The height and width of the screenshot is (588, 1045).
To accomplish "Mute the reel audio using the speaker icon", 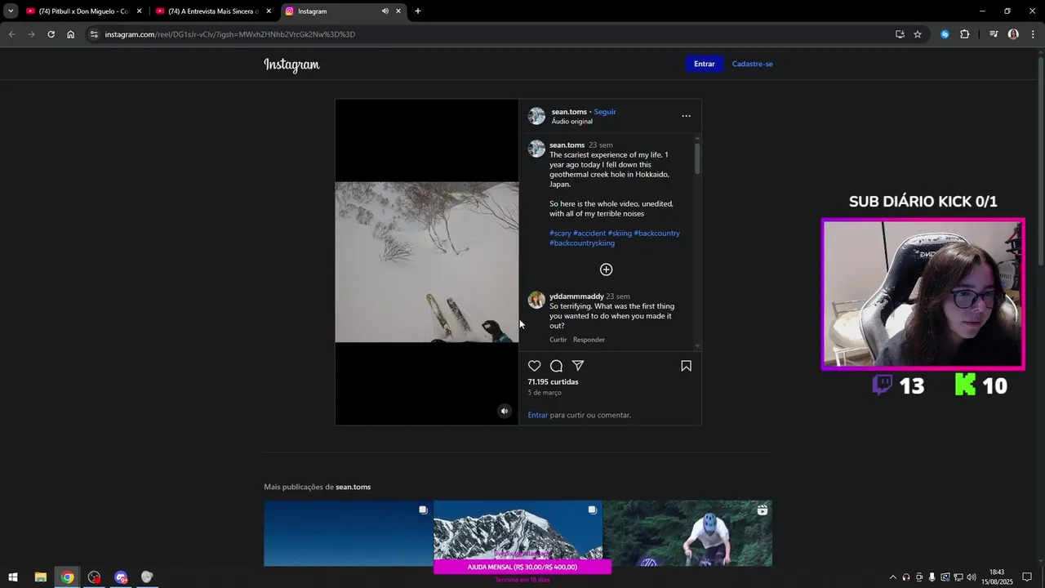I will point(504,411).
